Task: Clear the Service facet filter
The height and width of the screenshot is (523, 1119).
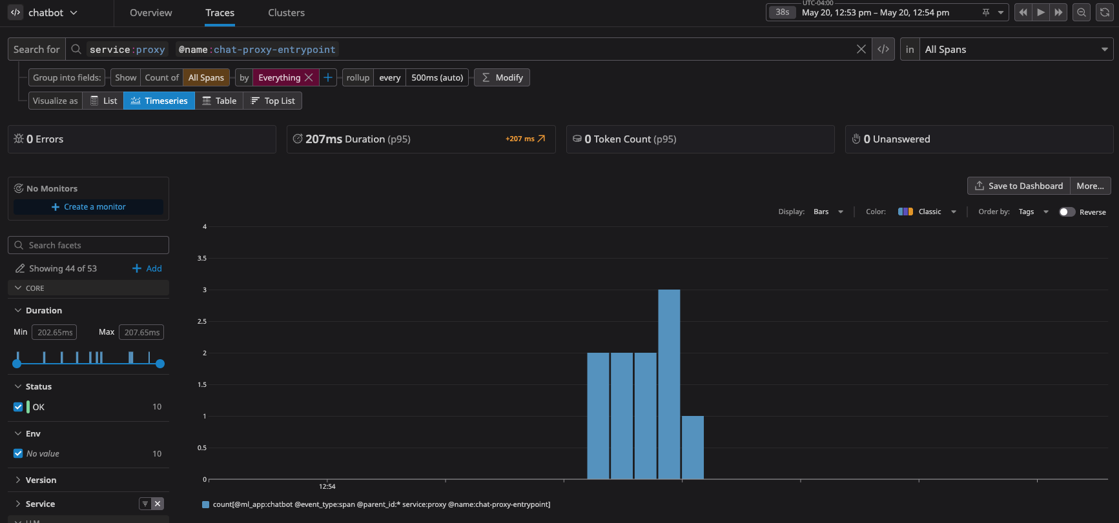Action: [158, 504]
